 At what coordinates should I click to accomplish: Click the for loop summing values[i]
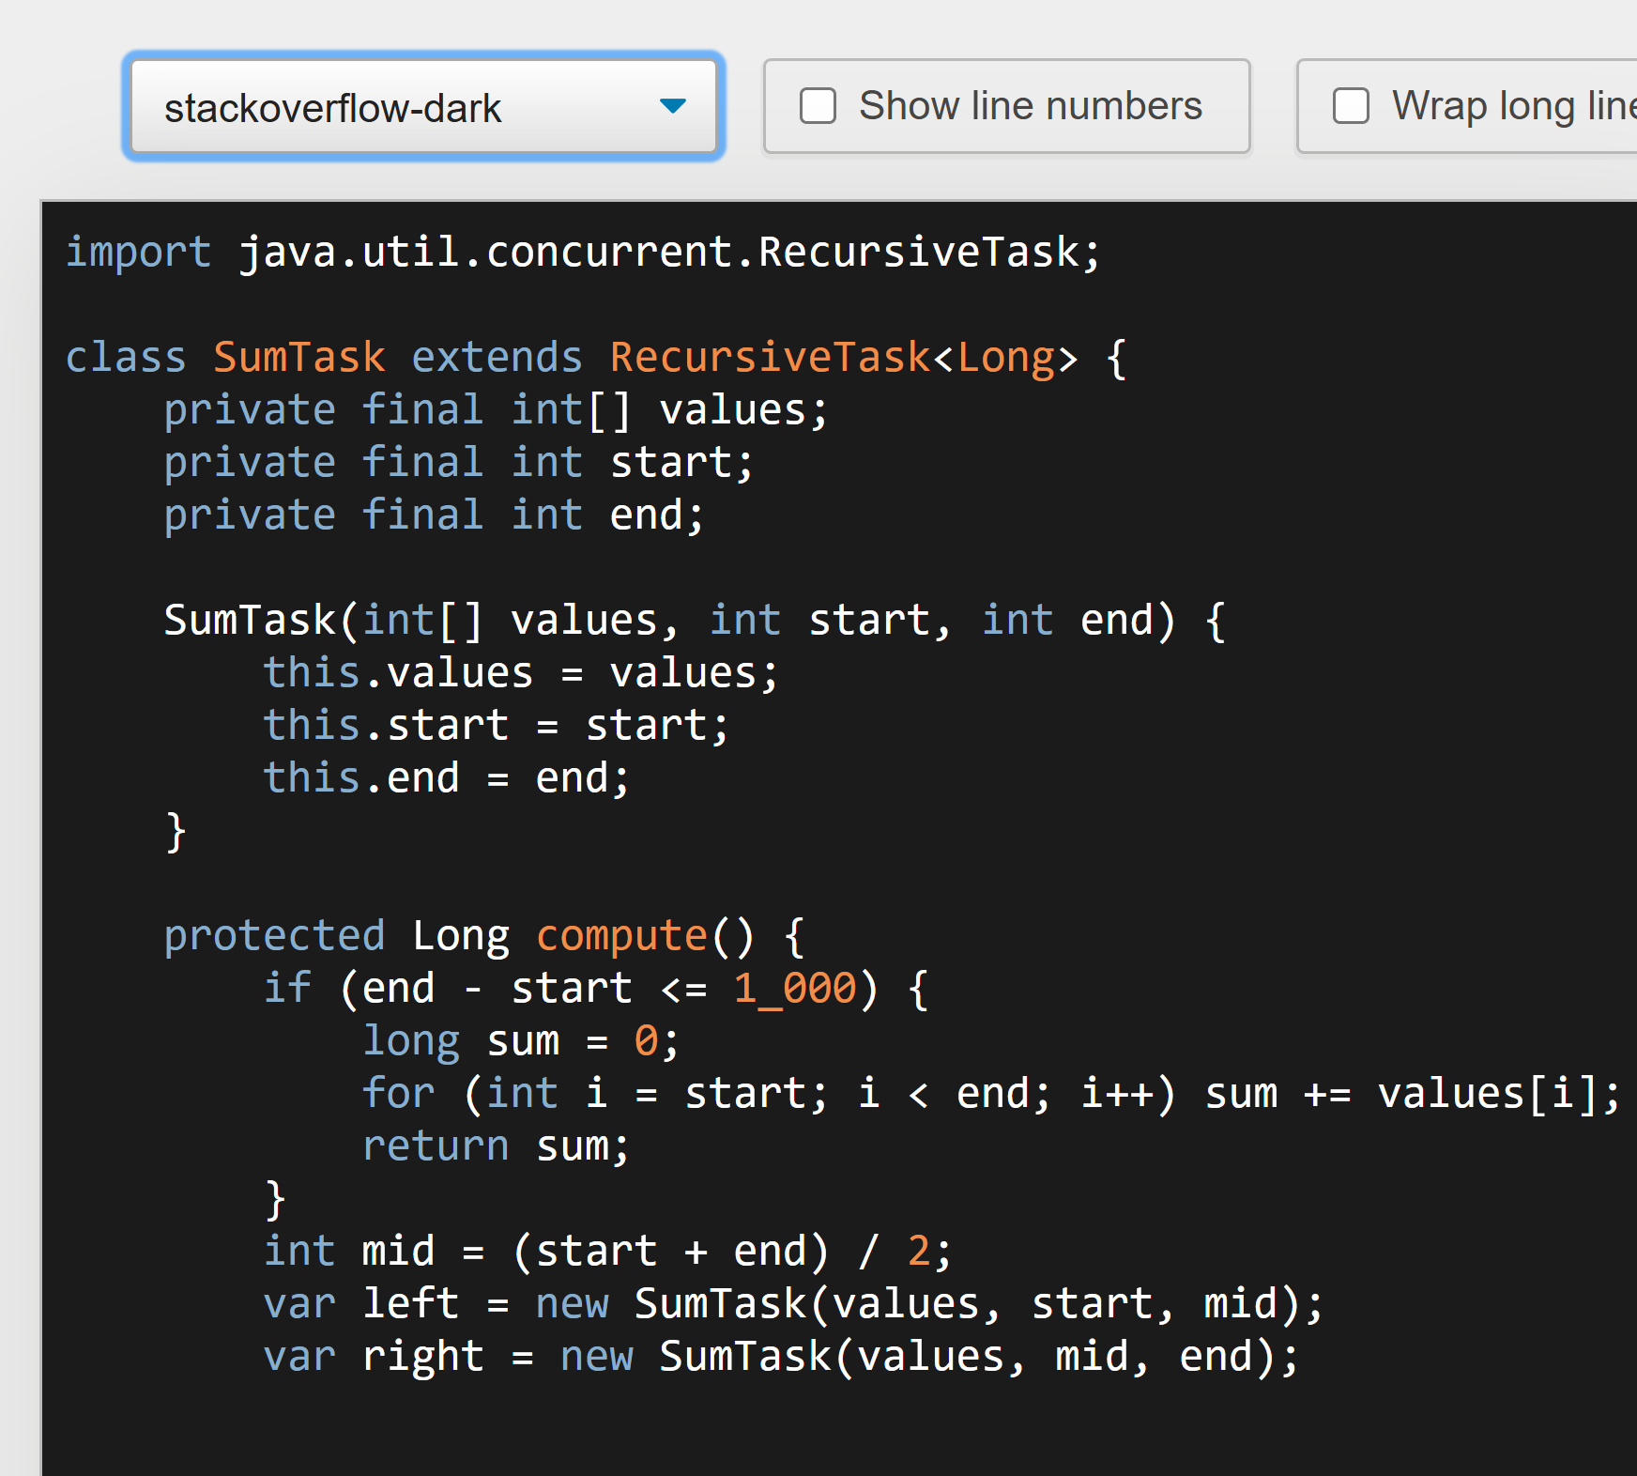[x=992, y=1093]
